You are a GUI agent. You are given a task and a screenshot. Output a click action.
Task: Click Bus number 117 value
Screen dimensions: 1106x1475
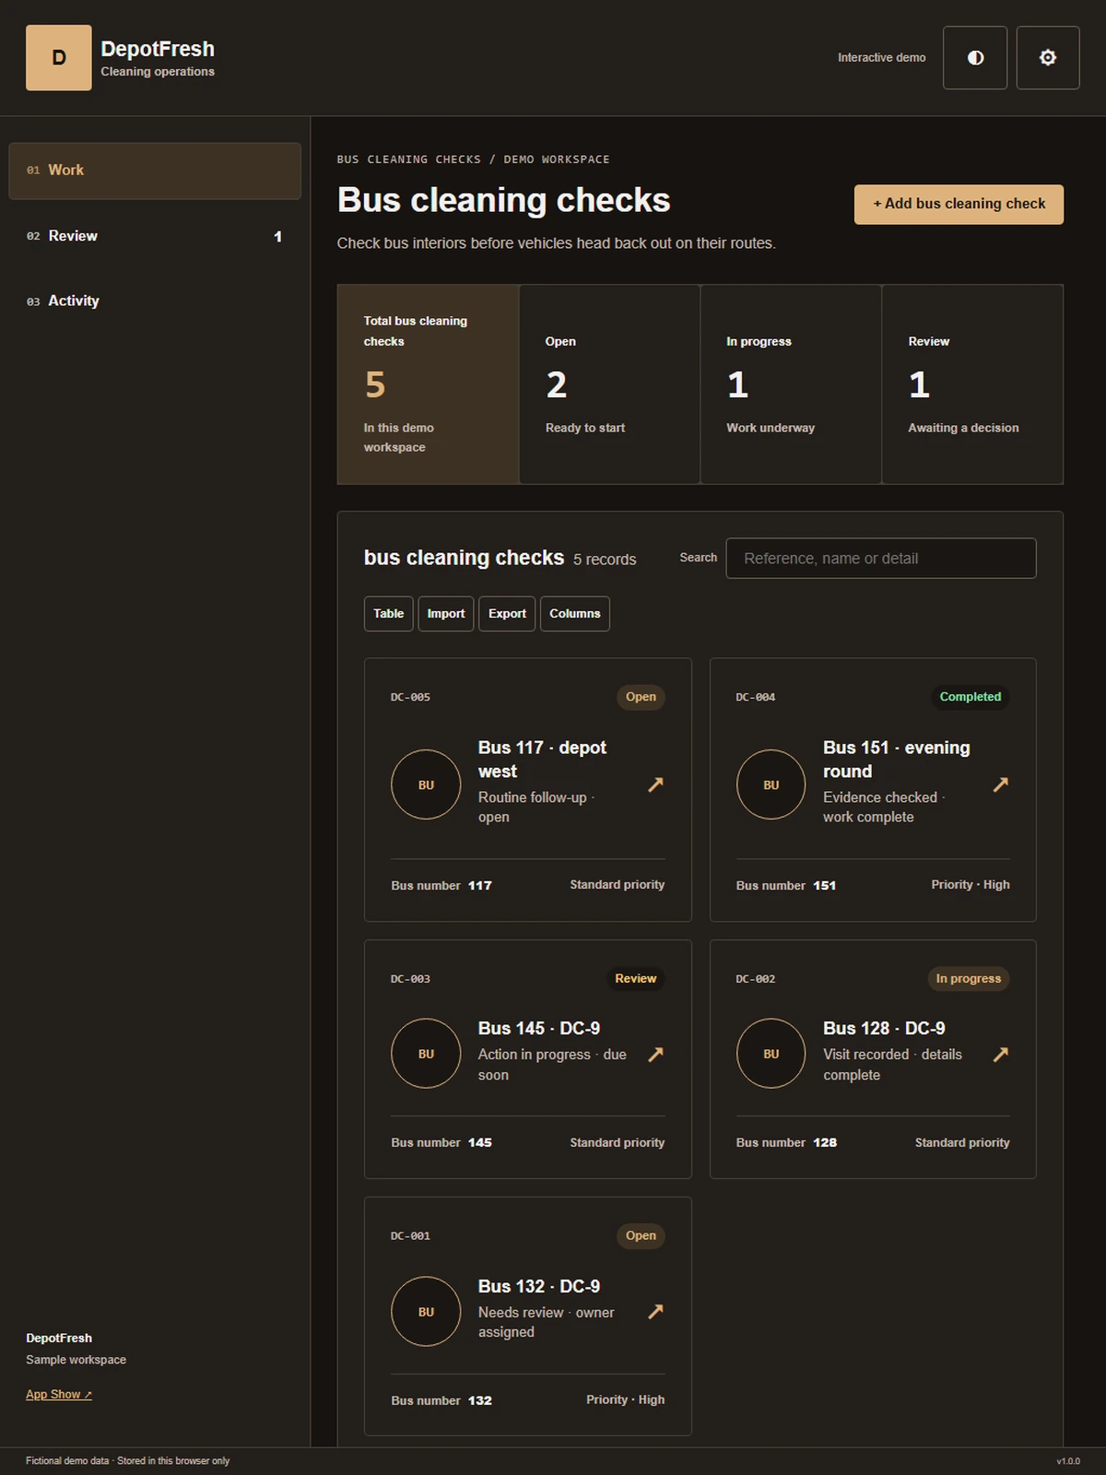[x=479, y=886]
